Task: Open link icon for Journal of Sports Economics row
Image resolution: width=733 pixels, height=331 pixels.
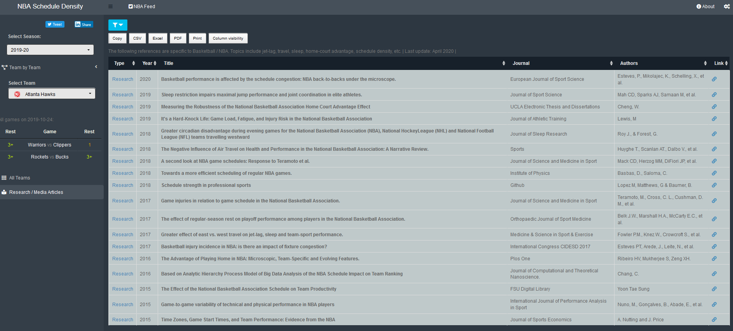Action: 714,320
